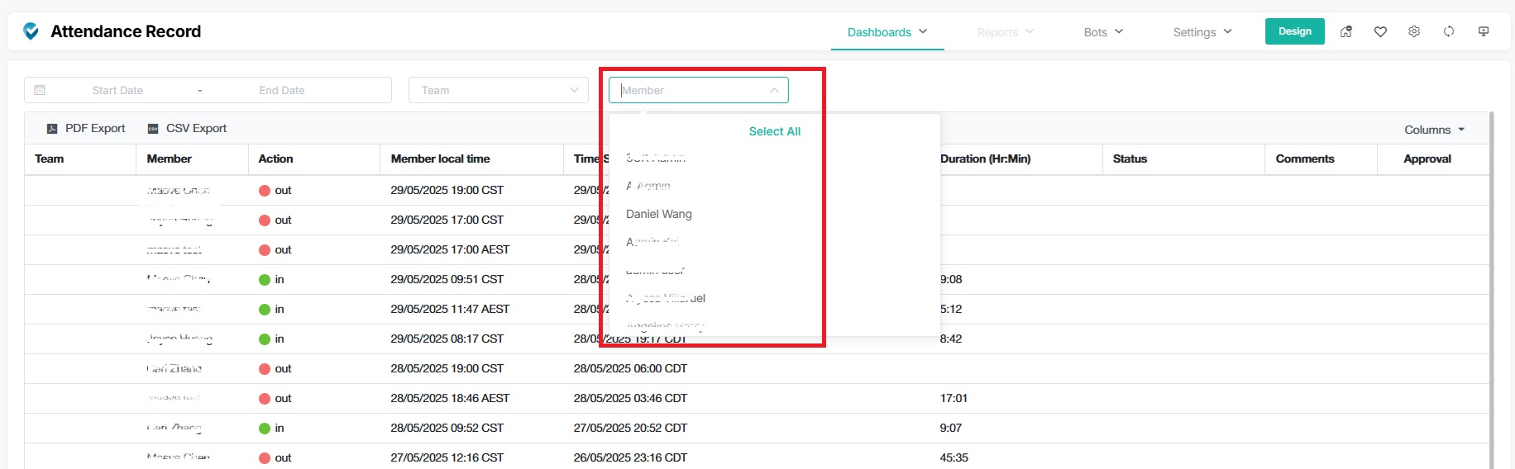The image size is (1515, 469).
Task: Open the Bots menu
Action: tap(1103, 32)
